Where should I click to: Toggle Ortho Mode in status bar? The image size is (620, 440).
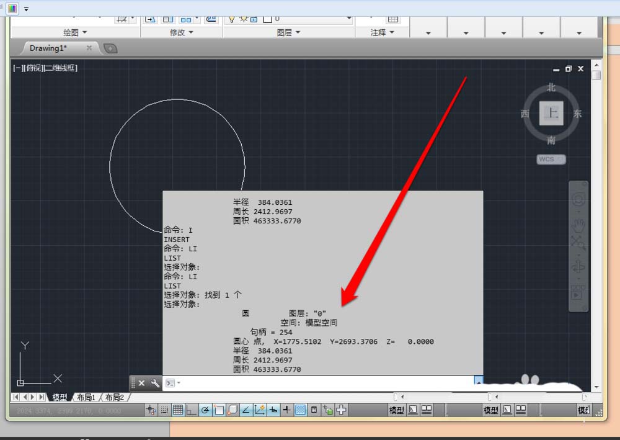pyautogui.click(x=192, y=410)
